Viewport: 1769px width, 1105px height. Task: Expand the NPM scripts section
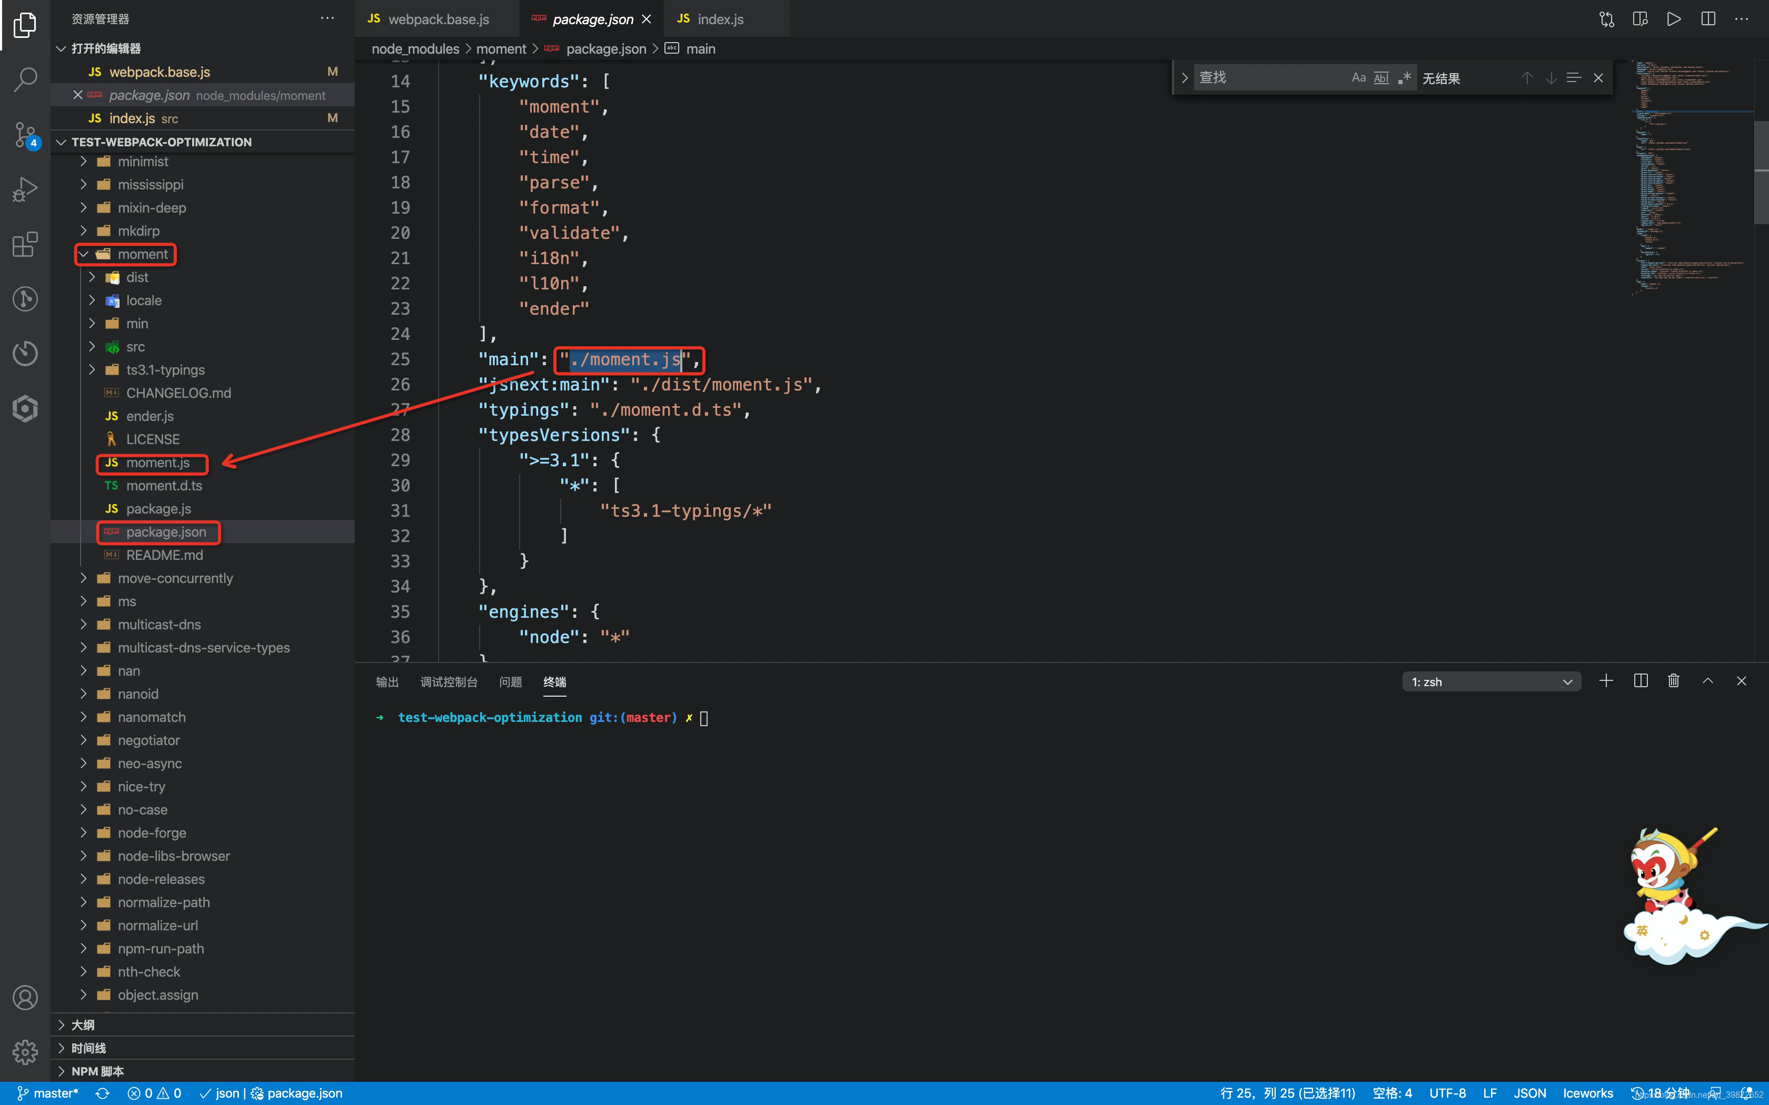(x=203, y=1071)
